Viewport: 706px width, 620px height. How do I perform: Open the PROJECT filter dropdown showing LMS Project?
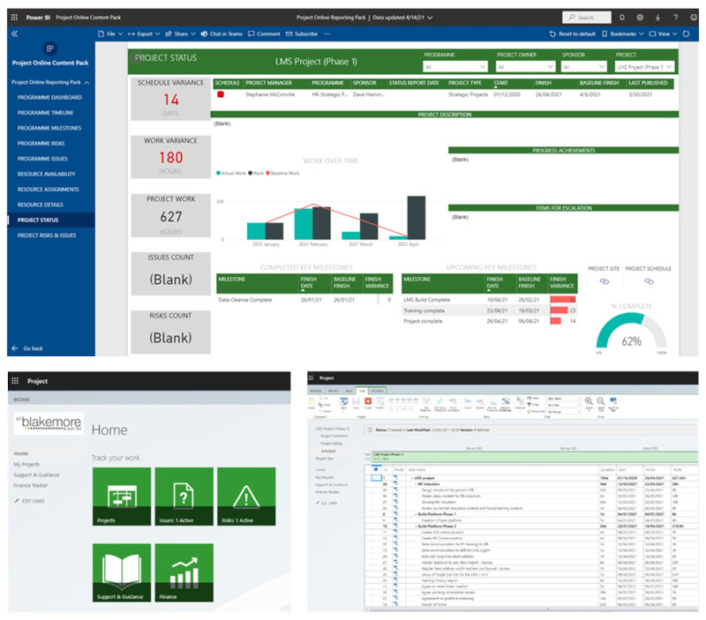pos(644,67)
